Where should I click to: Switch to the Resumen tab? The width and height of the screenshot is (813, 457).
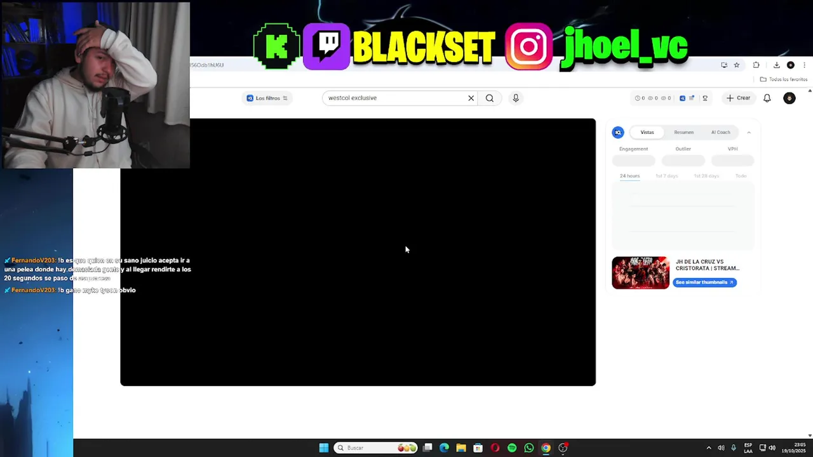(684, 132)
